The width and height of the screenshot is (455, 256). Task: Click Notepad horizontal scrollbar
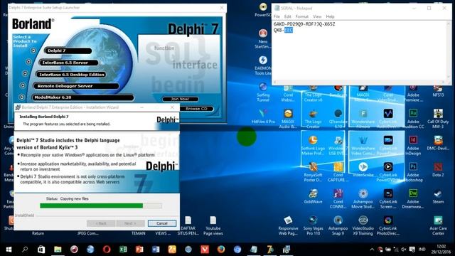coord(358,82)
